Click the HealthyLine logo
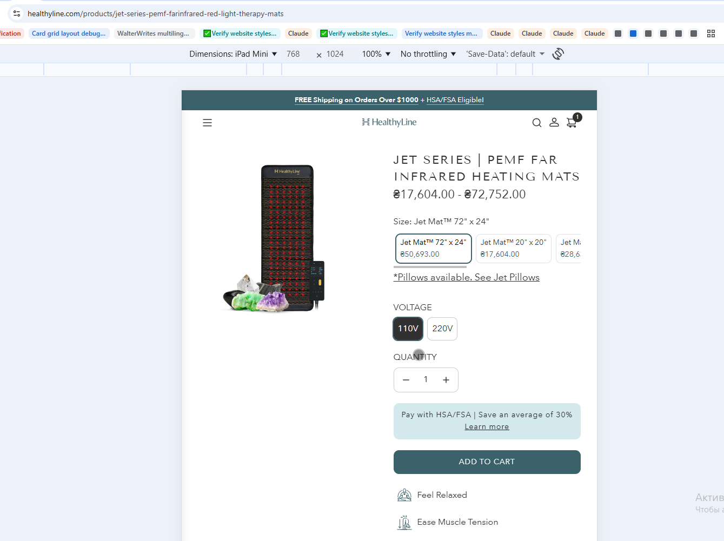The height and width of the screenshot is (541, 724). [x=389, y=122]
